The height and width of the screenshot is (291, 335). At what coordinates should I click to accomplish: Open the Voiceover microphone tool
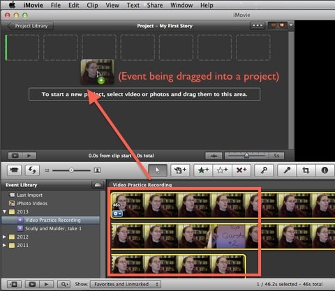pos(287,170)
